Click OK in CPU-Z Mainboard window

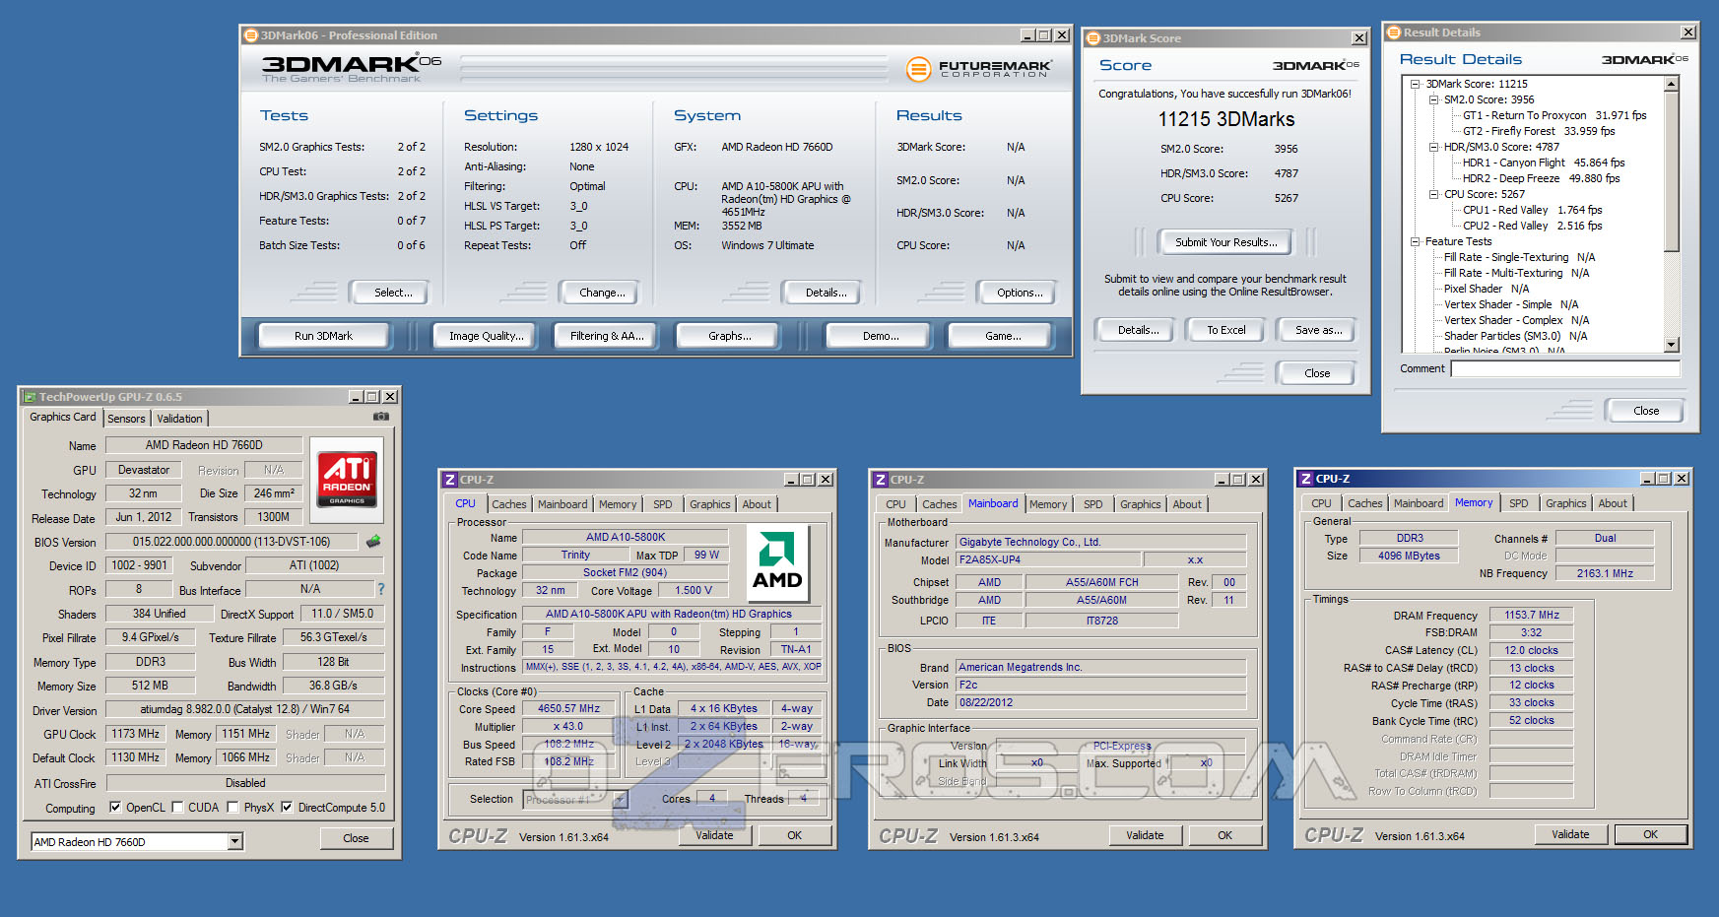coord(1224,835)
